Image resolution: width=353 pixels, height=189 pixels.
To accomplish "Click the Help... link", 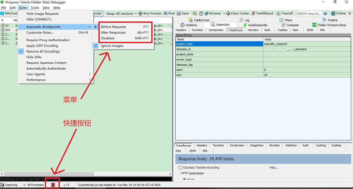I will tap(273, 168).
